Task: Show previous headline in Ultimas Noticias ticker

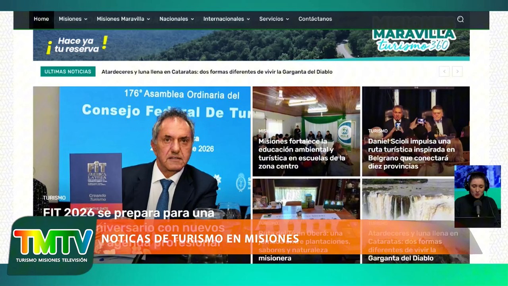Action: point(444,71)
